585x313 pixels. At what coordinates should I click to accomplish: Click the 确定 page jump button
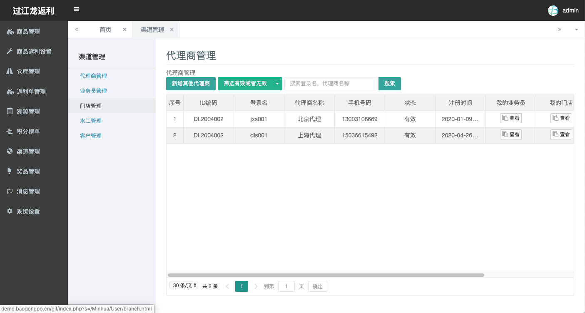(x=318, y=286)
